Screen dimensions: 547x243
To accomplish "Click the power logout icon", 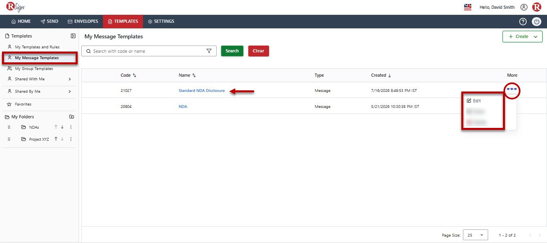I will coord(537,22).
